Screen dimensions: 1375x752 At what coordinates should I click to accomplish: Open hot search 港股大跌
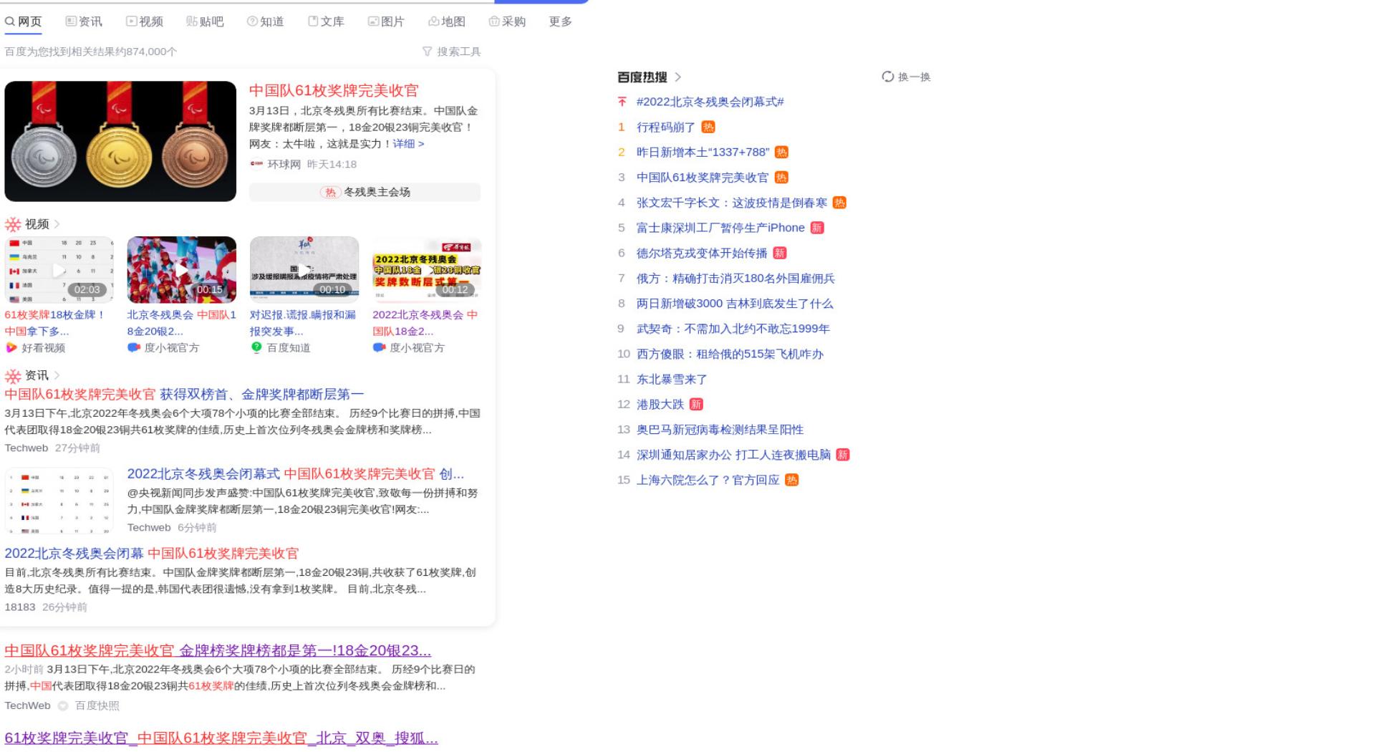pos(660,404)
